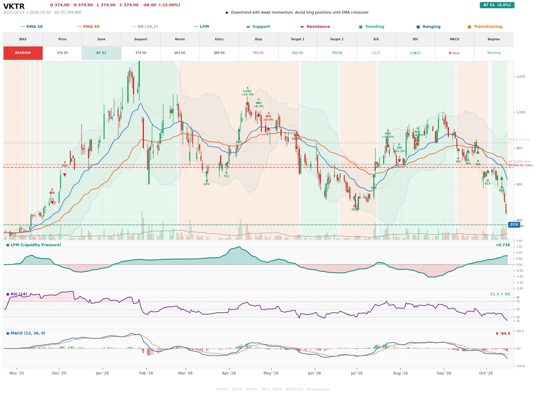Click the blue Ranging regime swatch
This screenshot has height=394, width=536.
pyautogui.click(x=418, y=27)
